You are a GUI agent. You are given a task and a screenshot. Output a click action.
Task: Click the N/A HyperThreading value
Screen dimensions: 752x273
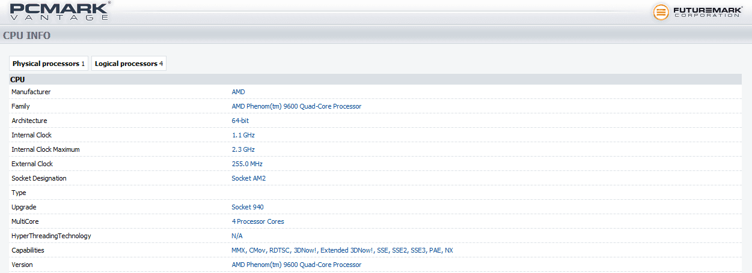click(x=237, y=236)
